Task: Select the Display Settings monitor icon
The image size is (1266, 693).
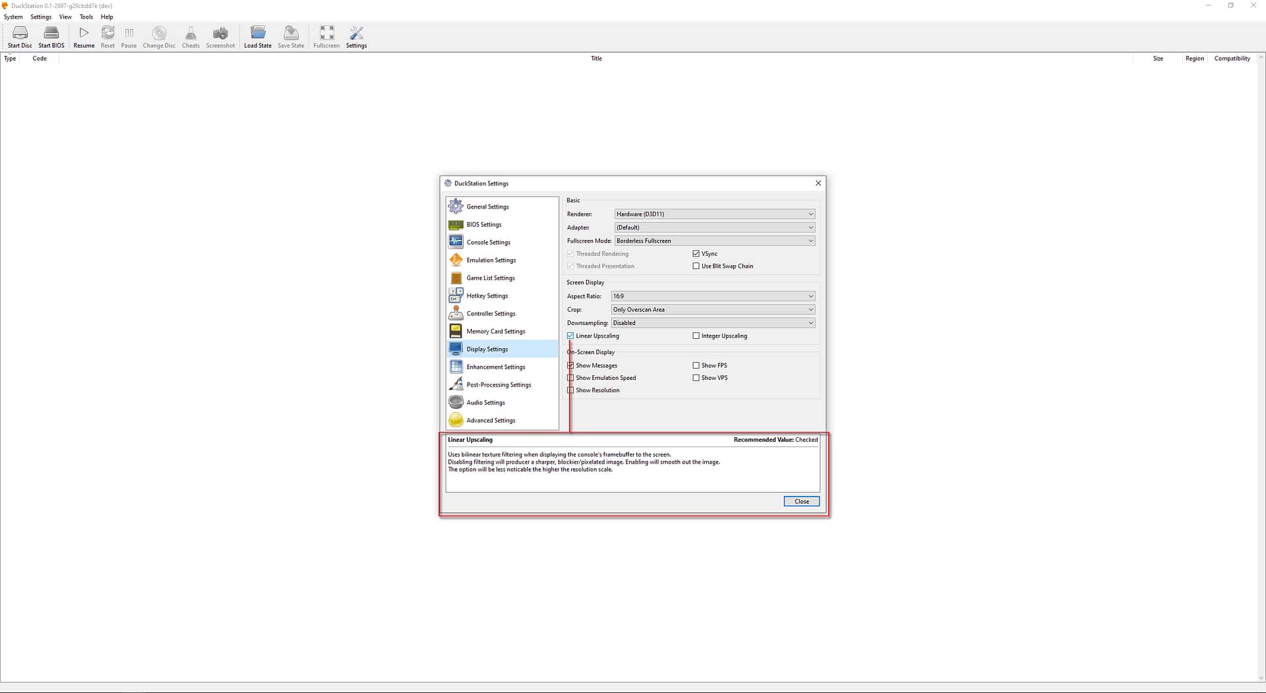Action: pos(456,349)
